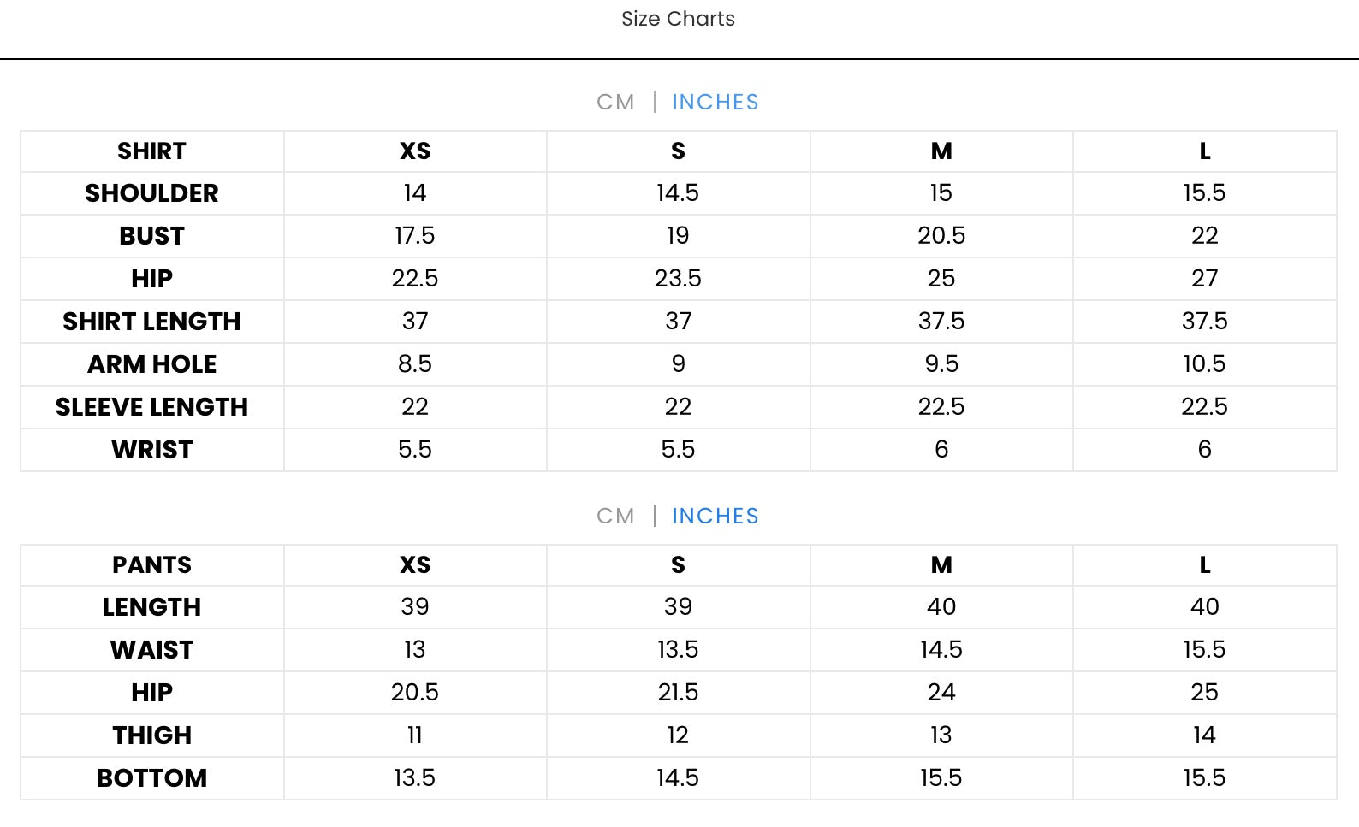This screenshot has height=827, width=1359.
Task: Click the SLEEVE LENGTH row label
Action: [151, 407]
